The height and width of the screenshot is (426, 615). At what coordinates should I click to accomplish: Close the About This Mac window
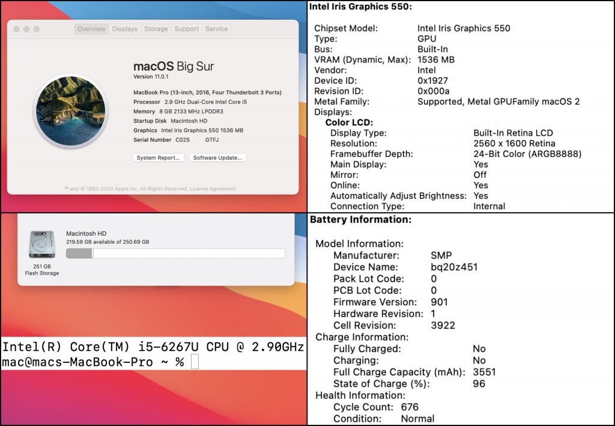[x=17, y=29]
